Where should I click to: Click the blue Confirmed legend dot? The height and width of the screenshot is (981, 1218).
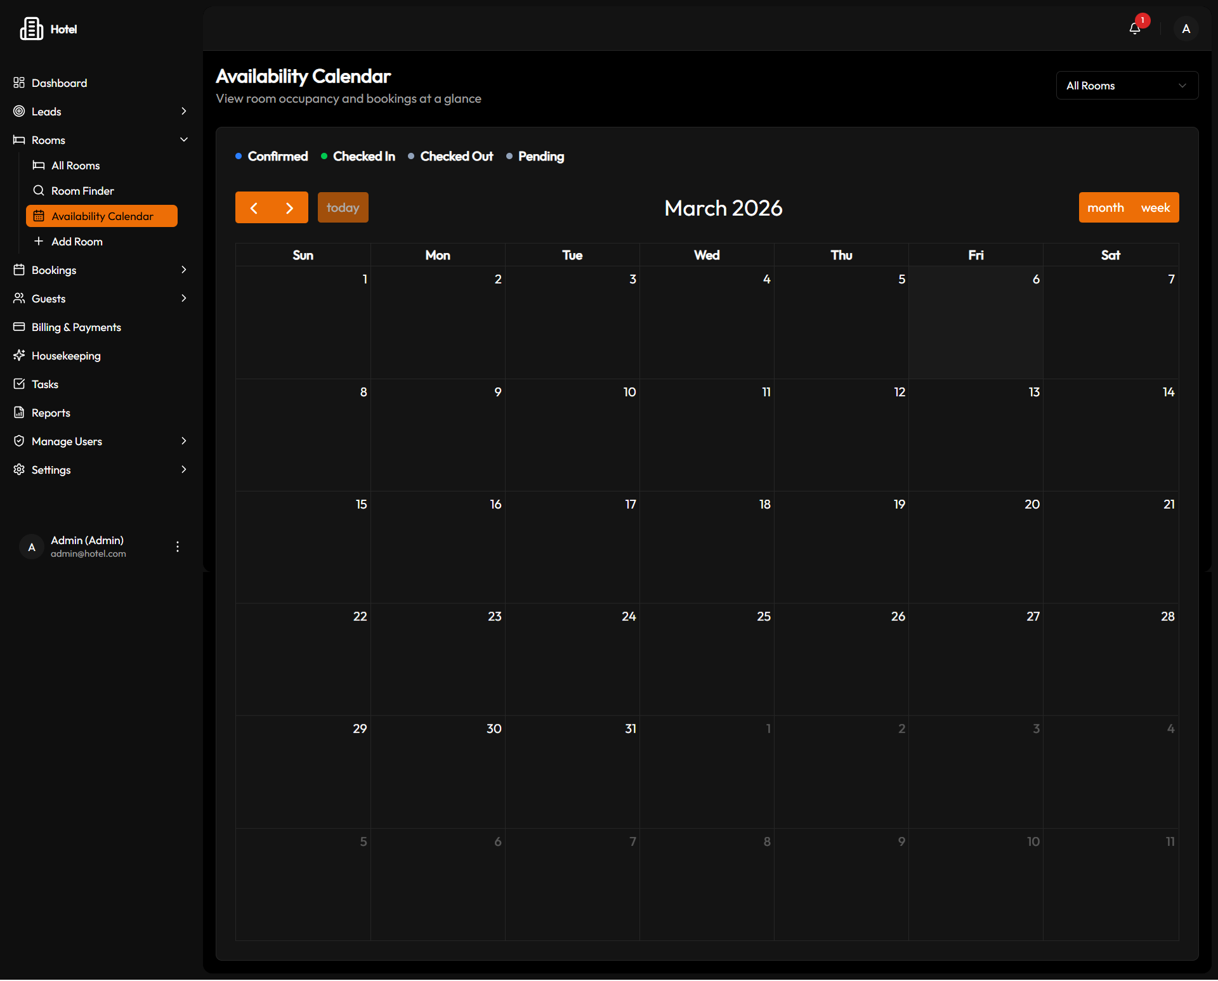pos(239,156)
